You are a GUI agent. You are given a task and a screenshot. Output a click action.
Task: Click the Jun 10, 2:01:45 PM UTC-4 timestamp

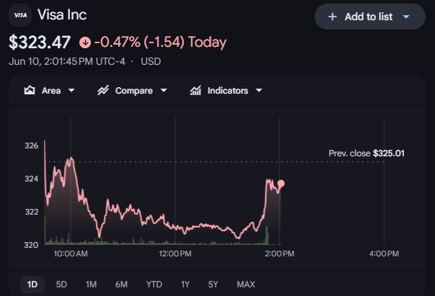point(67,61)
